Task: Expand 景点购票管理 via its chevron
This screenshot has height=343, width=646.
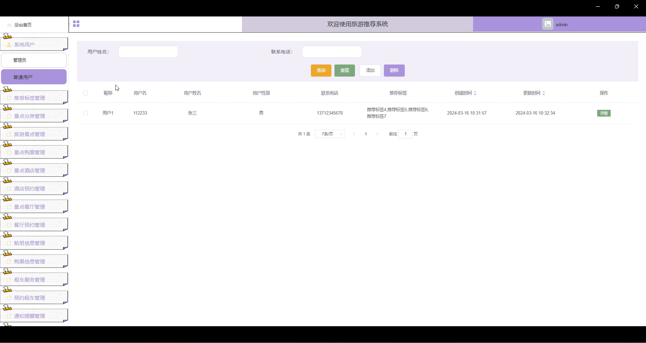Action: 61,150
